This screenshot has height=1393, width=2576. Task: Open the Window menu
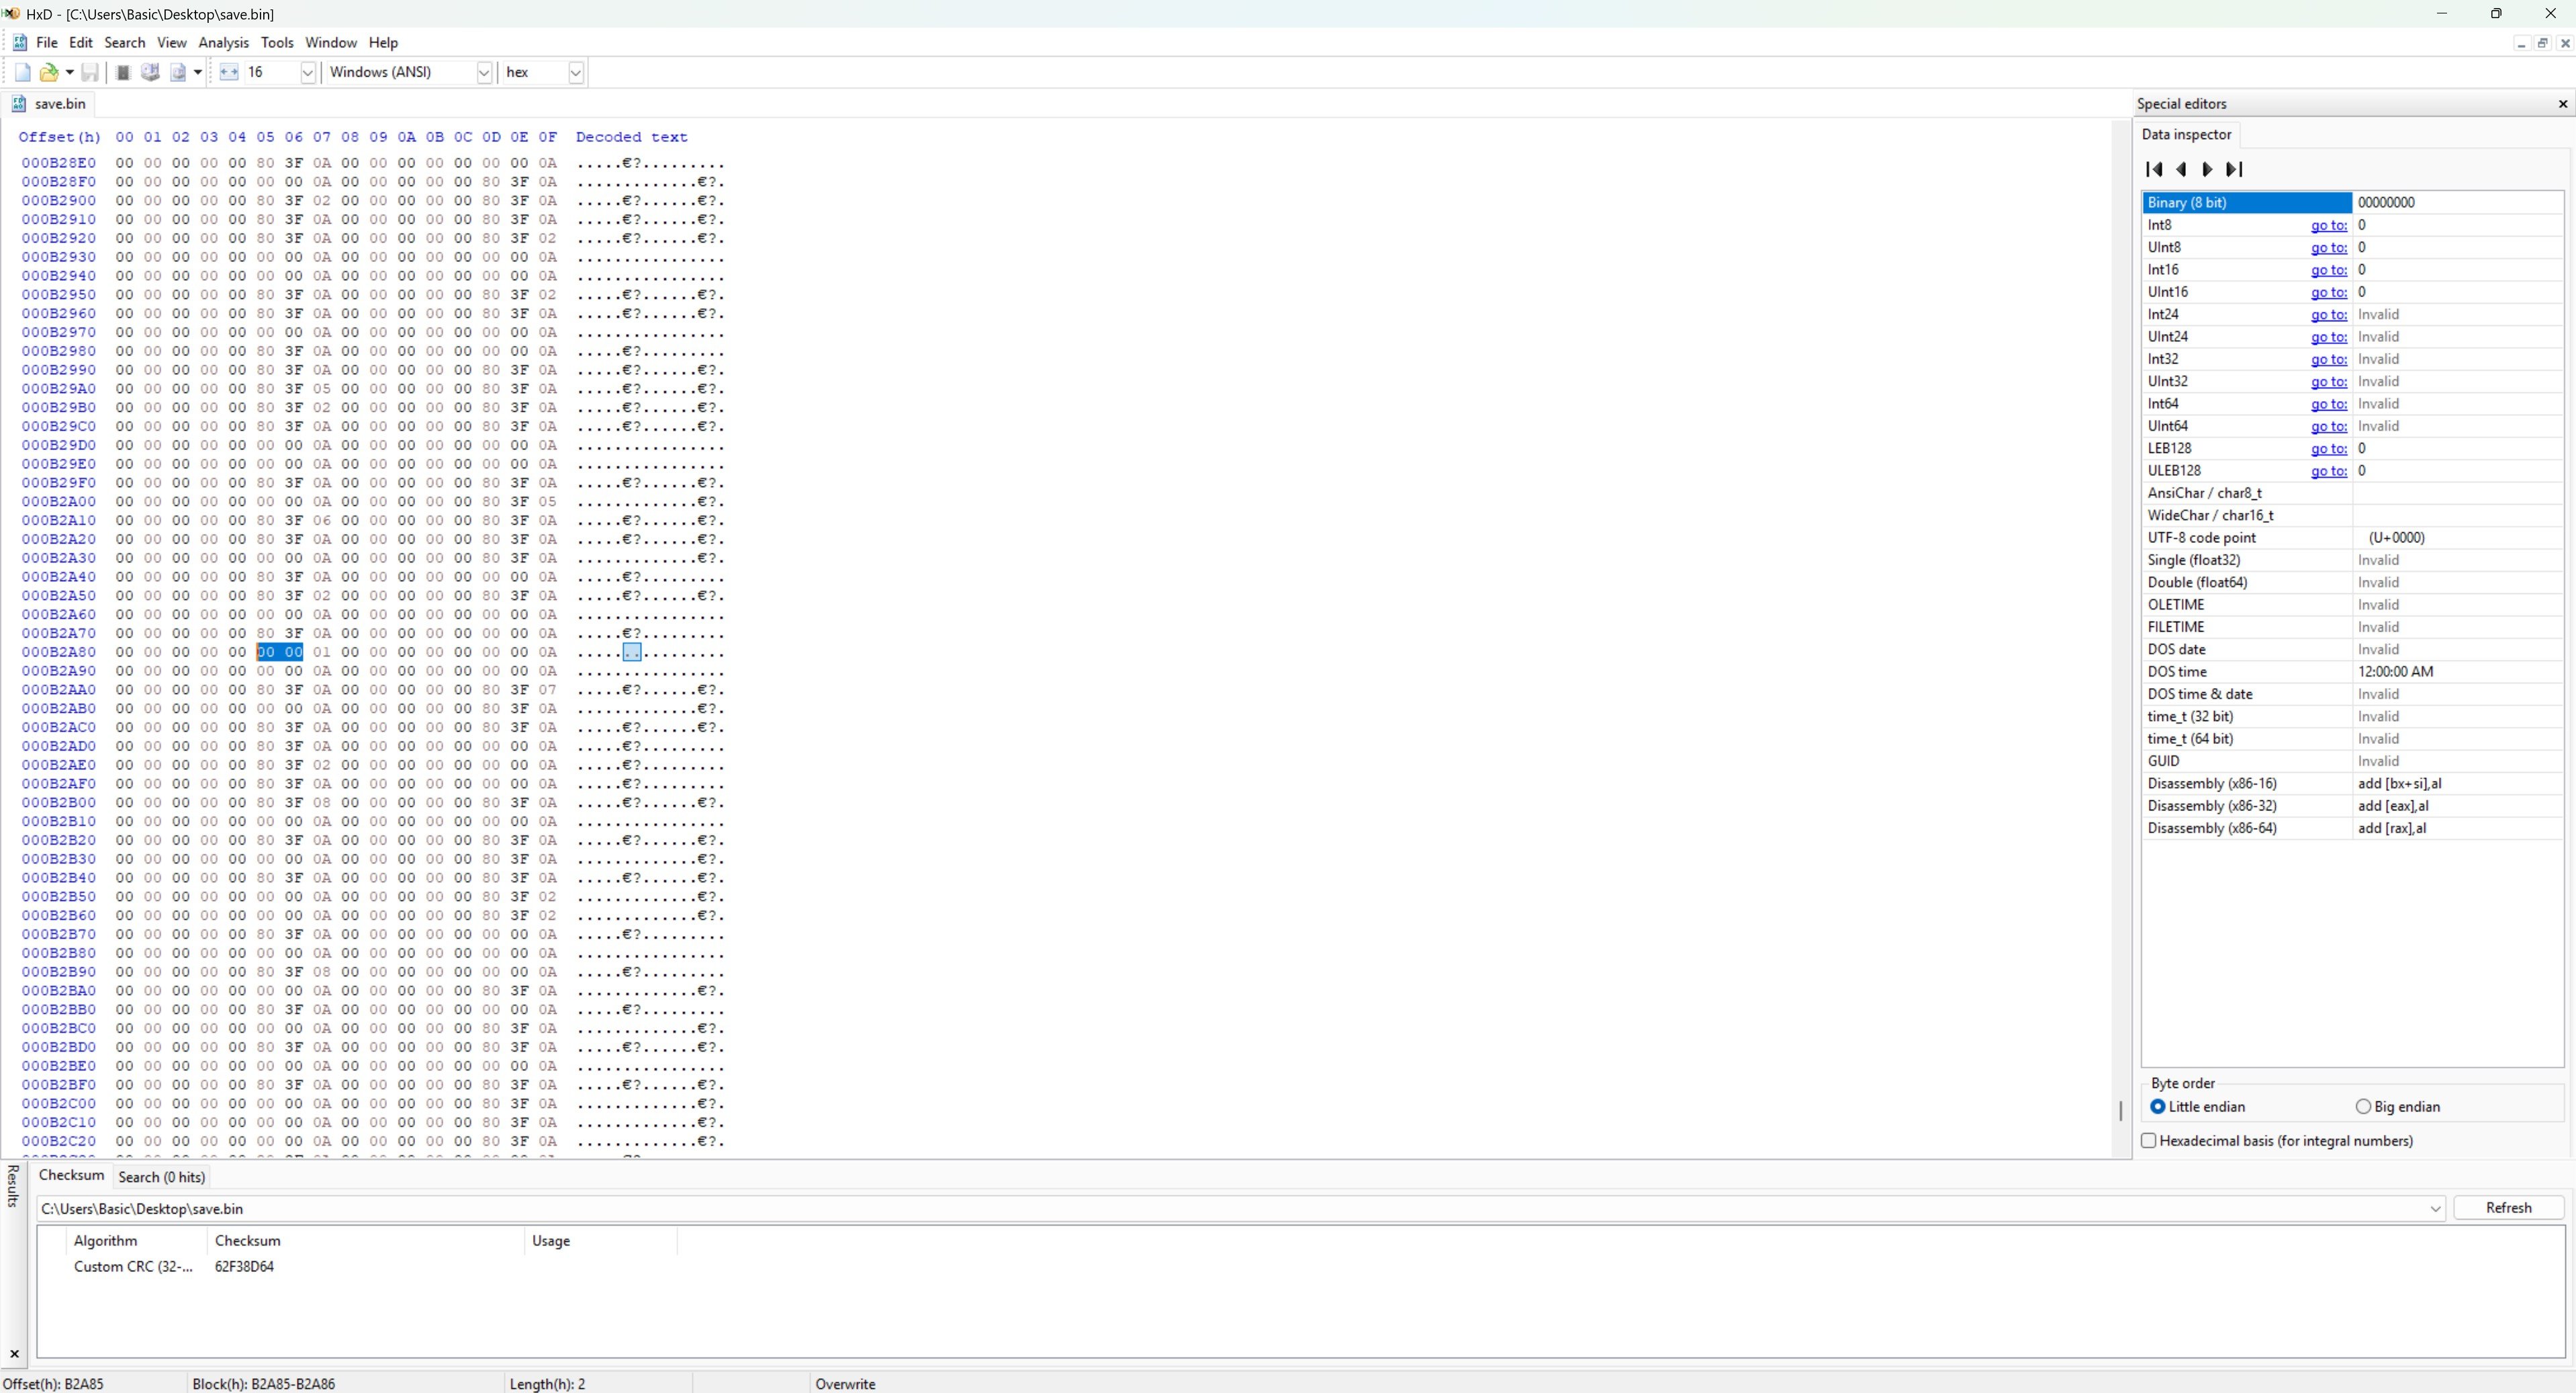coord(331,43)
